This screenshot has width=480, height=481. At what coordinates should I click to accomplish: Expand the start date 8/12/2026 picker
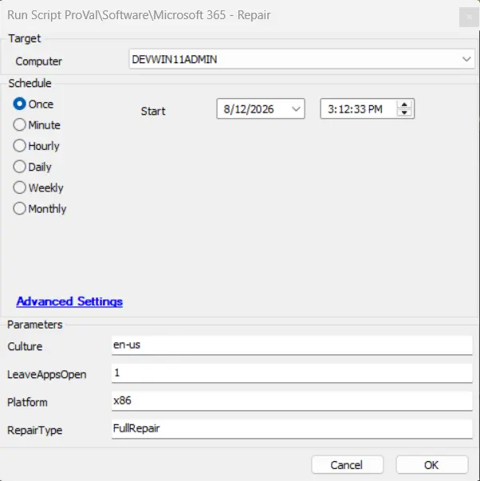click(x=296, y=109)
